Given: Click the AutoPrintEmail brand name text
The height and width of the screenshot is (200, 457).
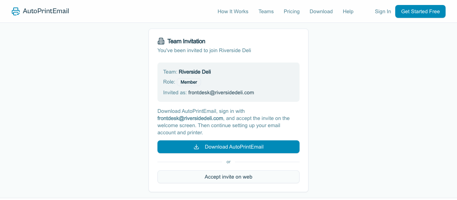Looking at the screenshot, I should point(46,11).
